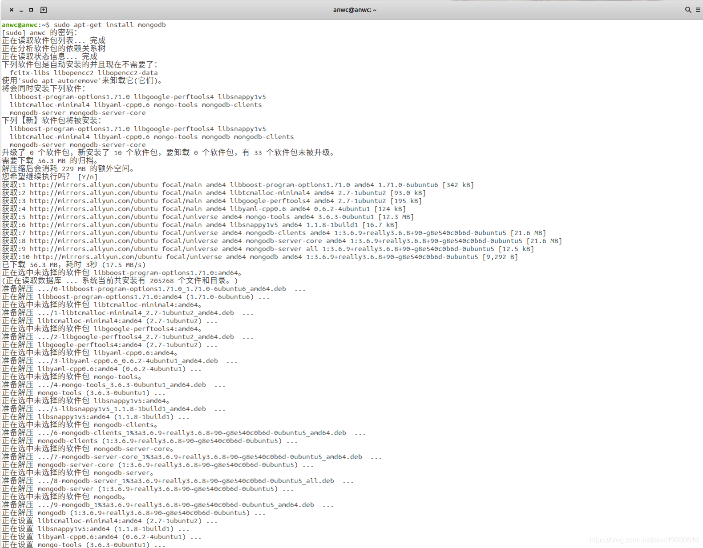Minimize the terminal window
This screenshot has height=548, width=703.
[x=21, y=10]
